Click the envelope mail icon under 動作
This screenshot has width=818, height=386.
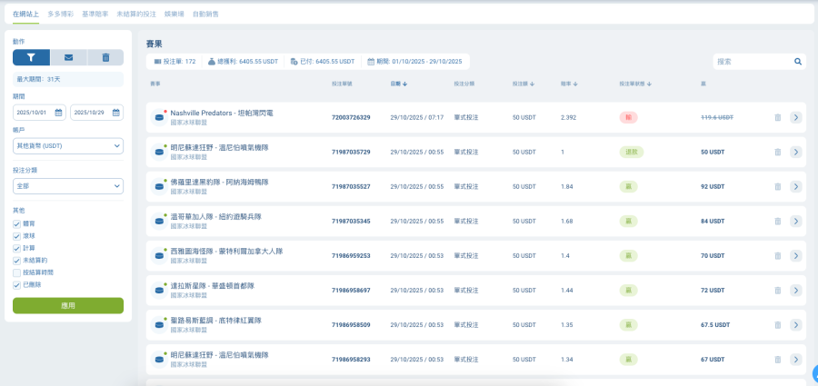(69, 57)
